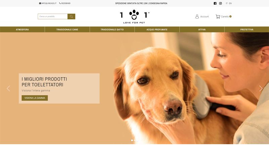Click the 101 Love For Pet logo
This screenshot has height=151, width=269.
(134, 16)
